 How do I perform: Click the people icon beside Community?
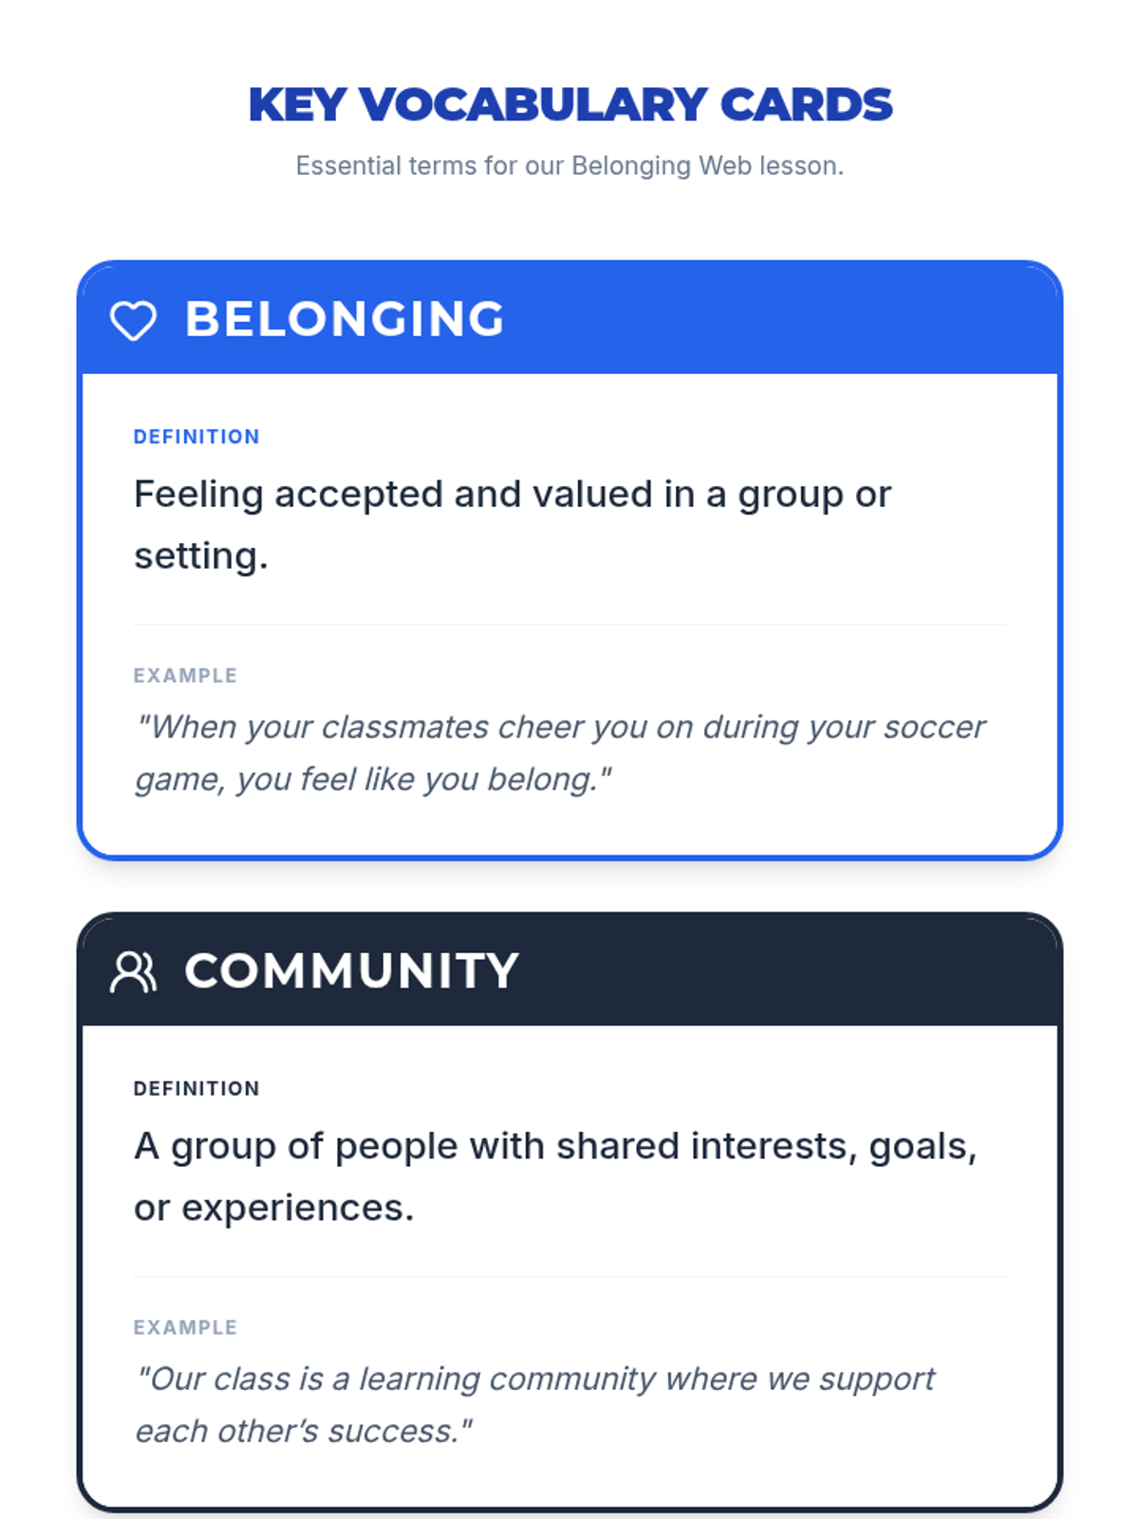tap(133, 972)
